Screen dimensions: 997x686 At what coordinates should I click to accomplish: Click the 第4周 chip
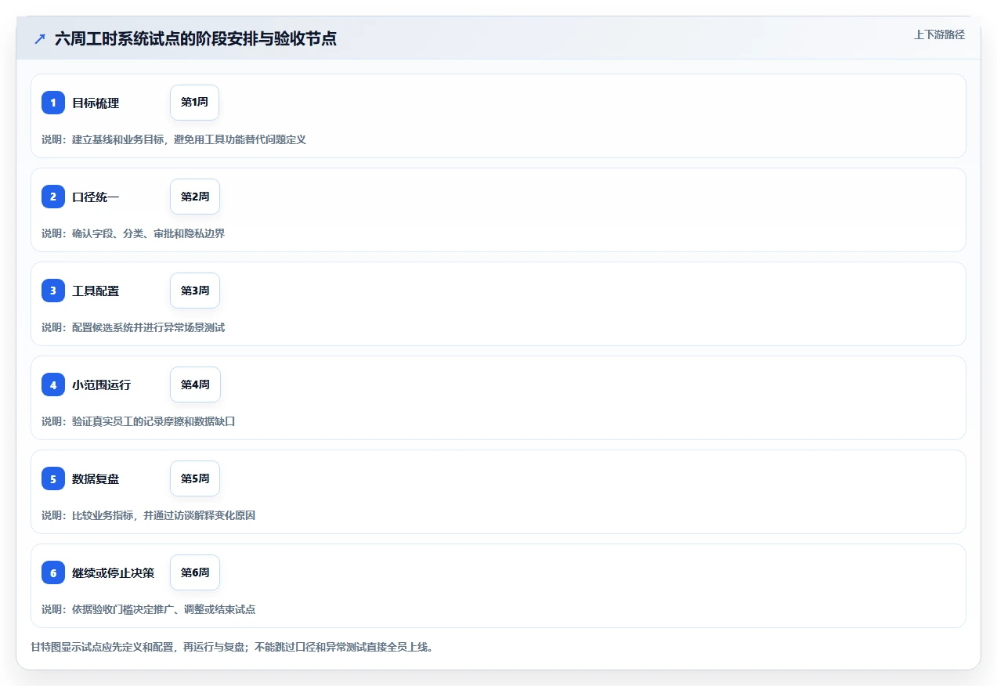(x=195, y=385)
